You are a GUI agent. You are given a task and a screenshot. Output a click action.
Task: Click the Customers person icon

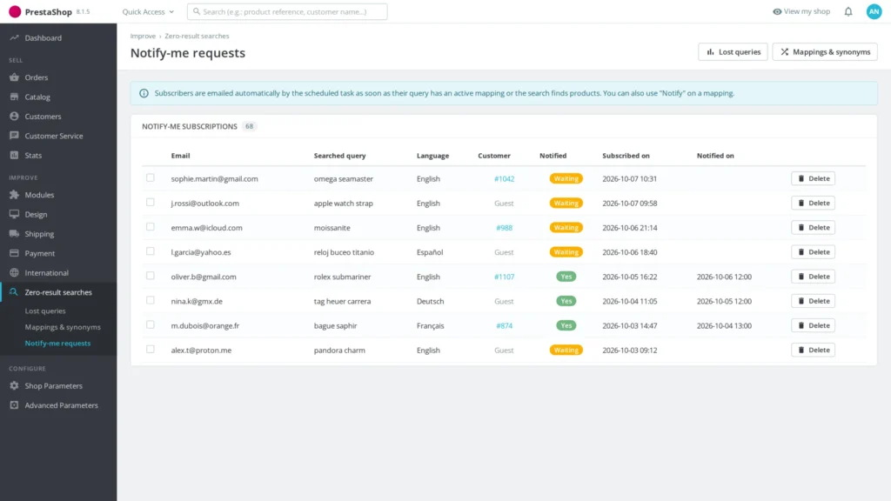coord(14,116)
